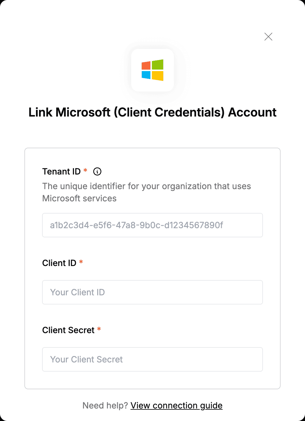Click the yellow pane of Microsoft logo
Image resolution: width=305 pixels, height=421 pixels.
[x=158, y=76]
